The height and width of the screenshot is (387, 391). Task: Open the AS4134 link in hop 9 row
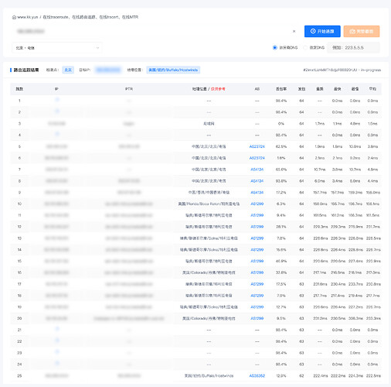coord(257,193)
